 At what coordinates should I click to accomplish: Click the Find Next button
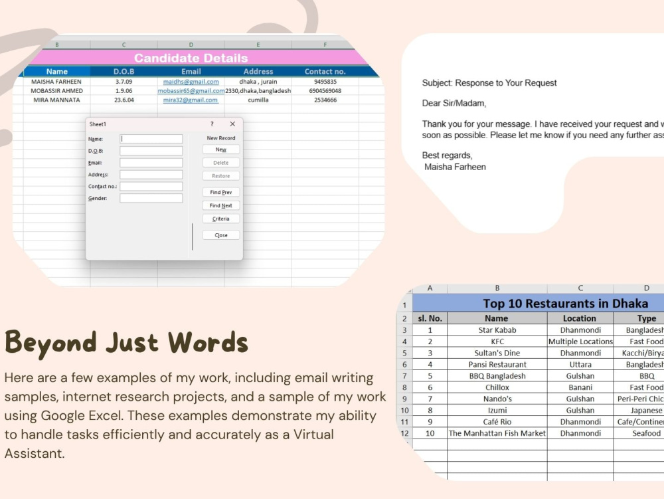coord(220,205)
